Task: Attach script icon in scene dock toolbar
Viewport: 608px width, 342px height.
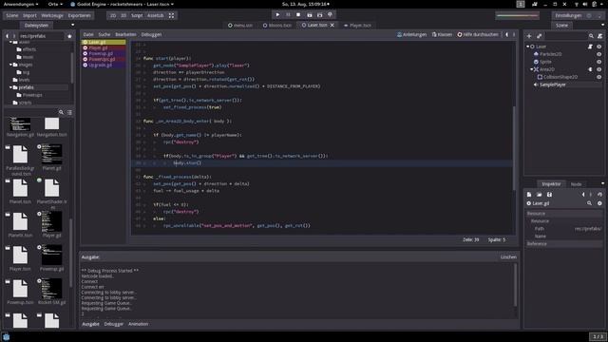Action: pyautogui.click(x=599, y=36)
